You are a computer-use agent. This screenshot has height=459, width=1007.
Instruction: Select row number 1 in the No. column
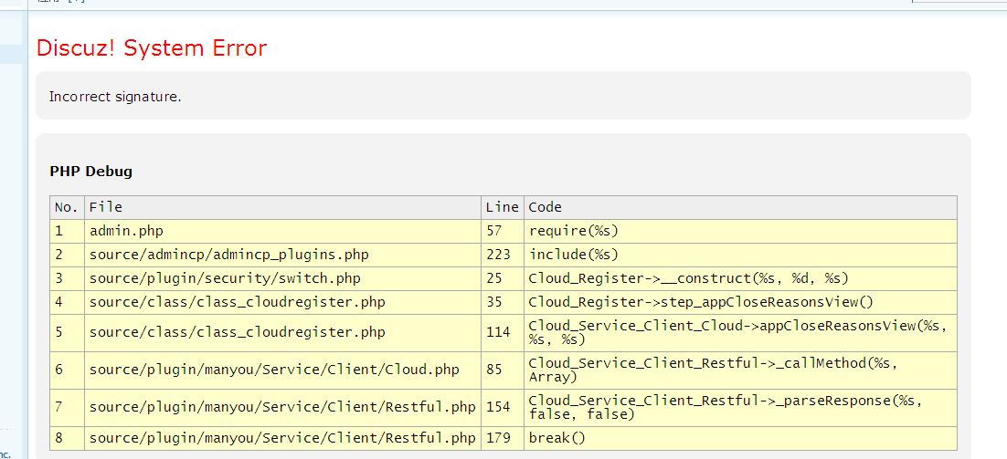tap(67, 231)
